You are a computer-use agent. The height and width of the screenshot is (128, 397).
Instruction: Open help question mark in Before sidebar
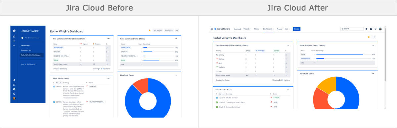(x=14, y=89)
